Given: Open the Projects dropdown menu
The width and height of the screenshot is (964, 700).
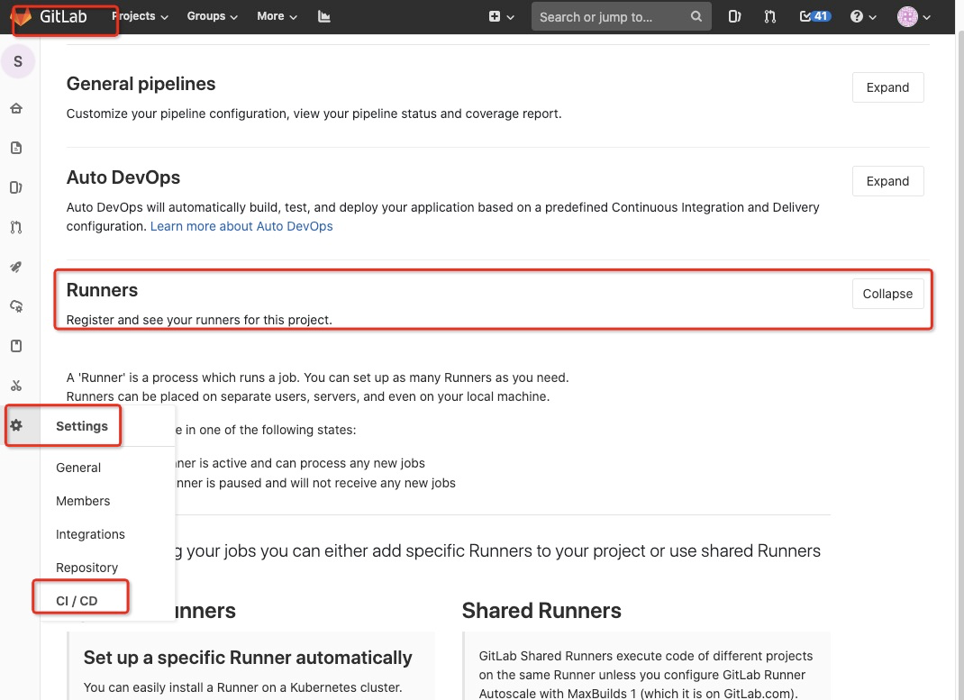Looking at the screenshot, I should coord(141,16).
